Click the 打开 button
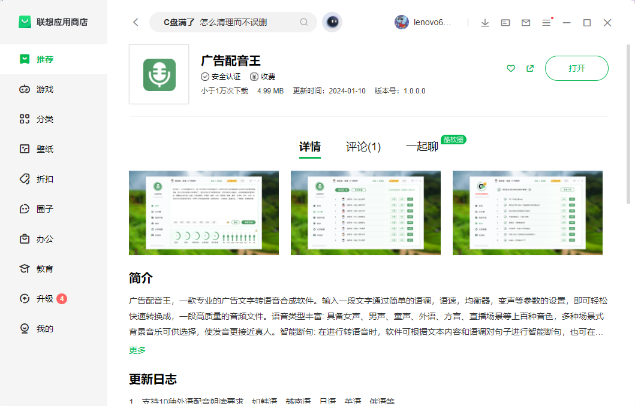Screen dimensions: 635x406 576,68
